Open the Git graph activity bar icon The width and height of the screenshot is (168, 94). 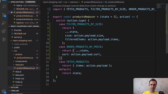(4, 39)
